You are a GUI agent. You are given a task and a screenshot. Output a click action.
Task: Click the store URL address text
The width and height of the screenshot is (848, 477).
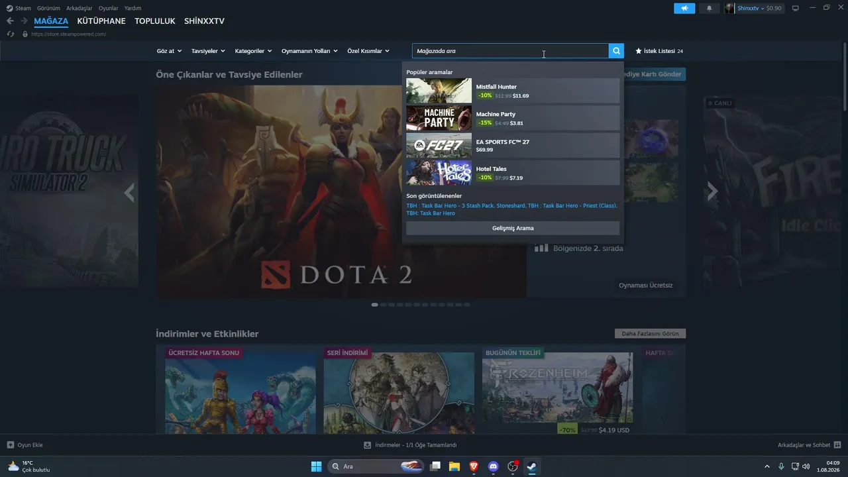(x=68, y=34)
